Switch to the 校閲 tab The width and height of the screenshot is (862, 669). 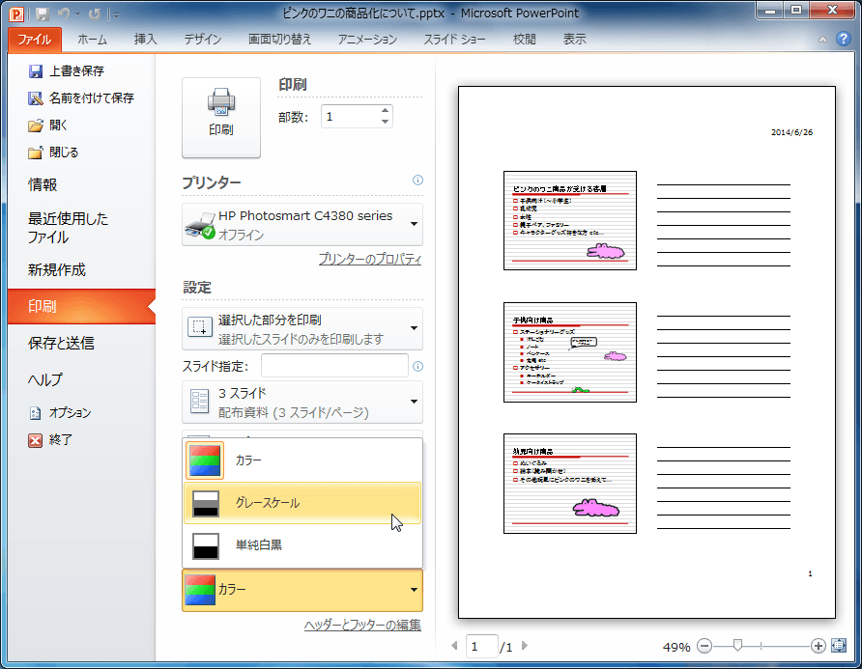[x=524, y=40]
